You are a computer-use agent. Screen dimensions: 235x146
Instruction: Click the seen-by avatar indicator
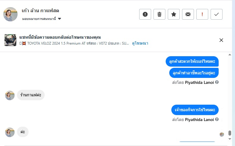click(222, 134)
